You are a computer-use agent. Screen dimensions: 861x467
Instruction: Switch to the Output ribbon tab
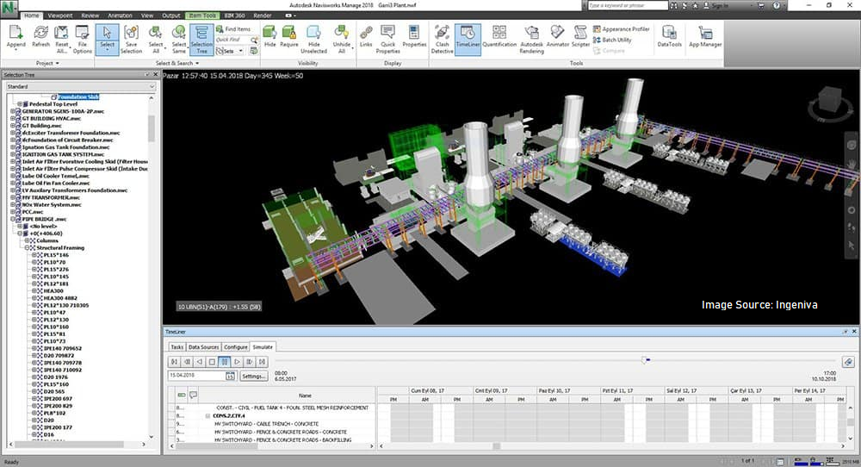(x=170, y=16)
